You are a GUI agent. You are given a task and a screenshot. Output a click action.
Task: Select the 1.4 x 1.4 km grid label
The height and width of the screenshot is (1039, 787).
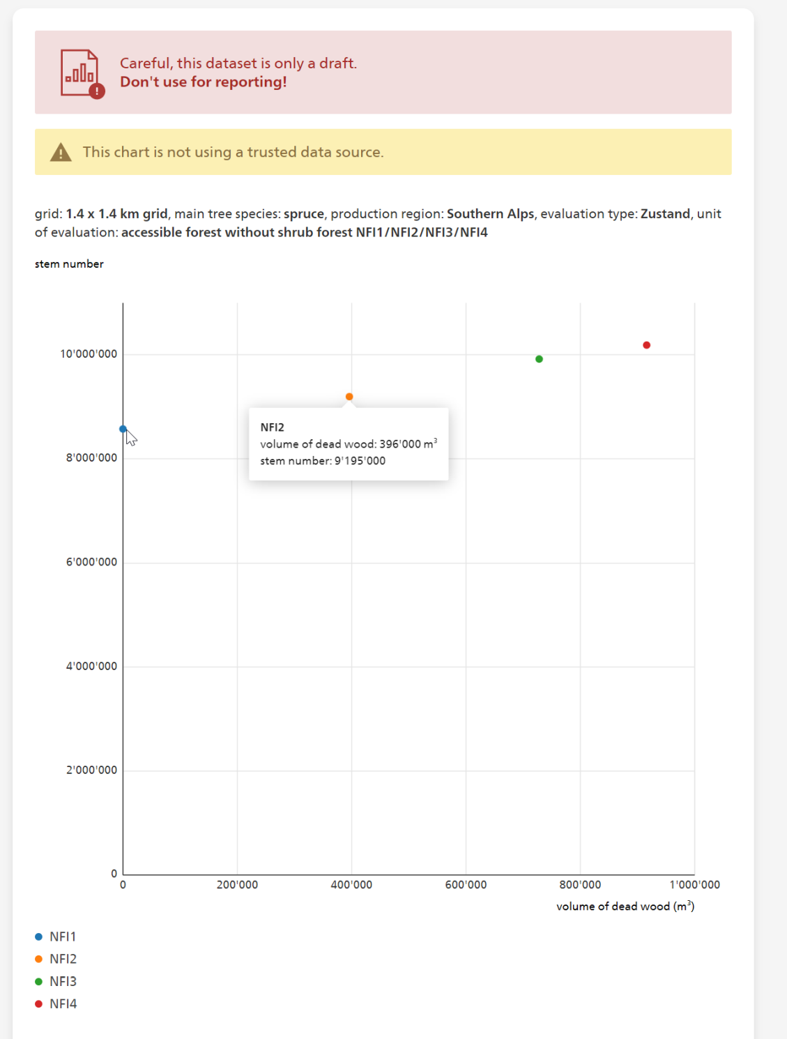point(116,213)
